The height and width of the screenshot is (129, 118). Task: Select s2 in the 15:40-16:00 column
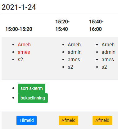tap(104, 67)
